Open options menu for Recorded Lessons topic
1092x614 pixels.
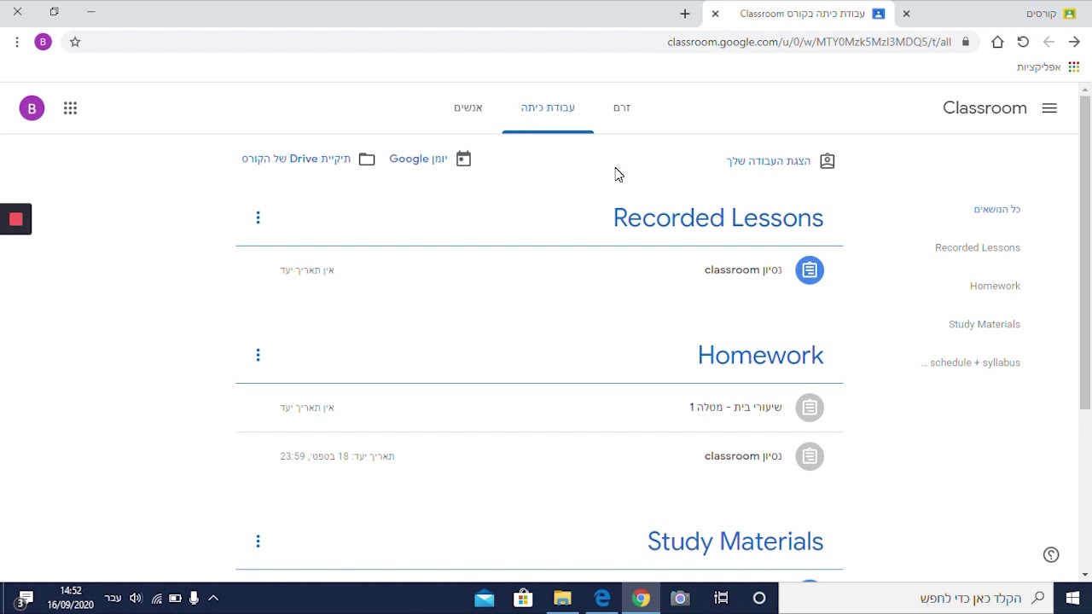[x=258, y=218]
